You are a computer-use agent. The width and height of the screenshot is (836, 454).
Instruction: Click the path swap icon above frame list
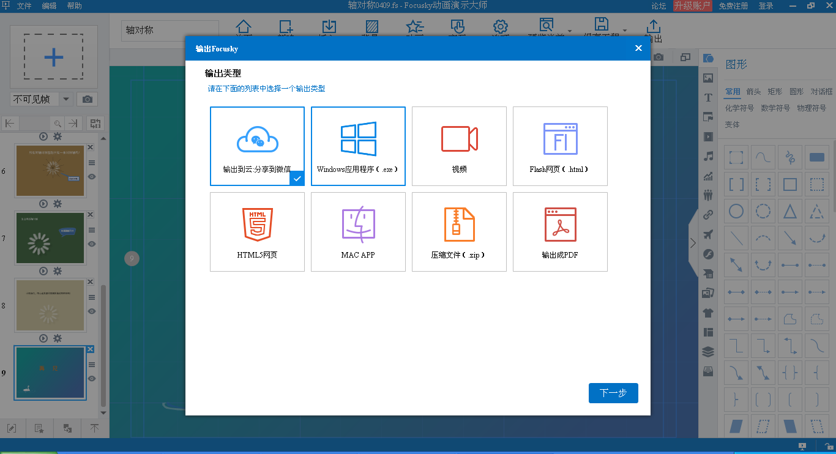pyautogui.click(x=95, y=123)
